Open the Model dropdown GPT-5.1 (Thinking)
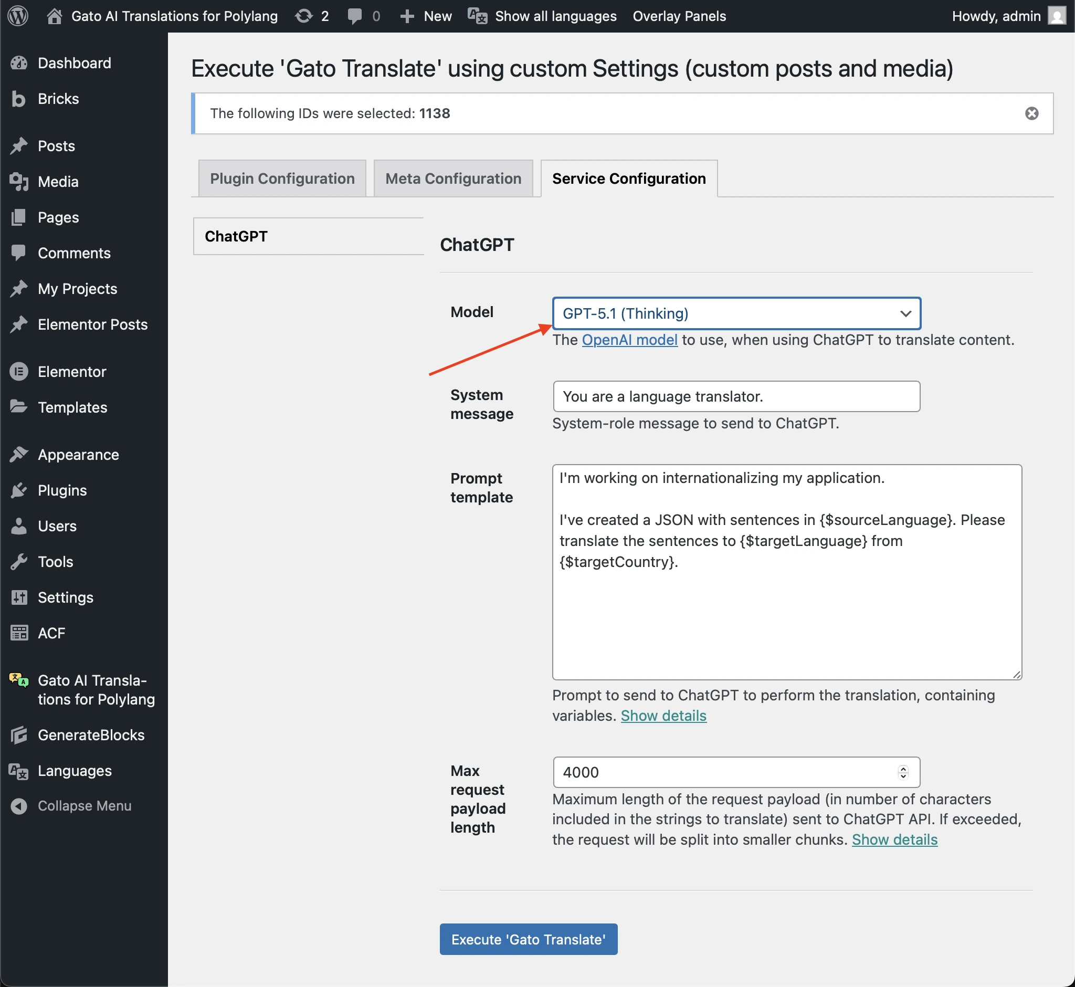The height and width of the screenshot is (987, 1075). coord(736,313)
